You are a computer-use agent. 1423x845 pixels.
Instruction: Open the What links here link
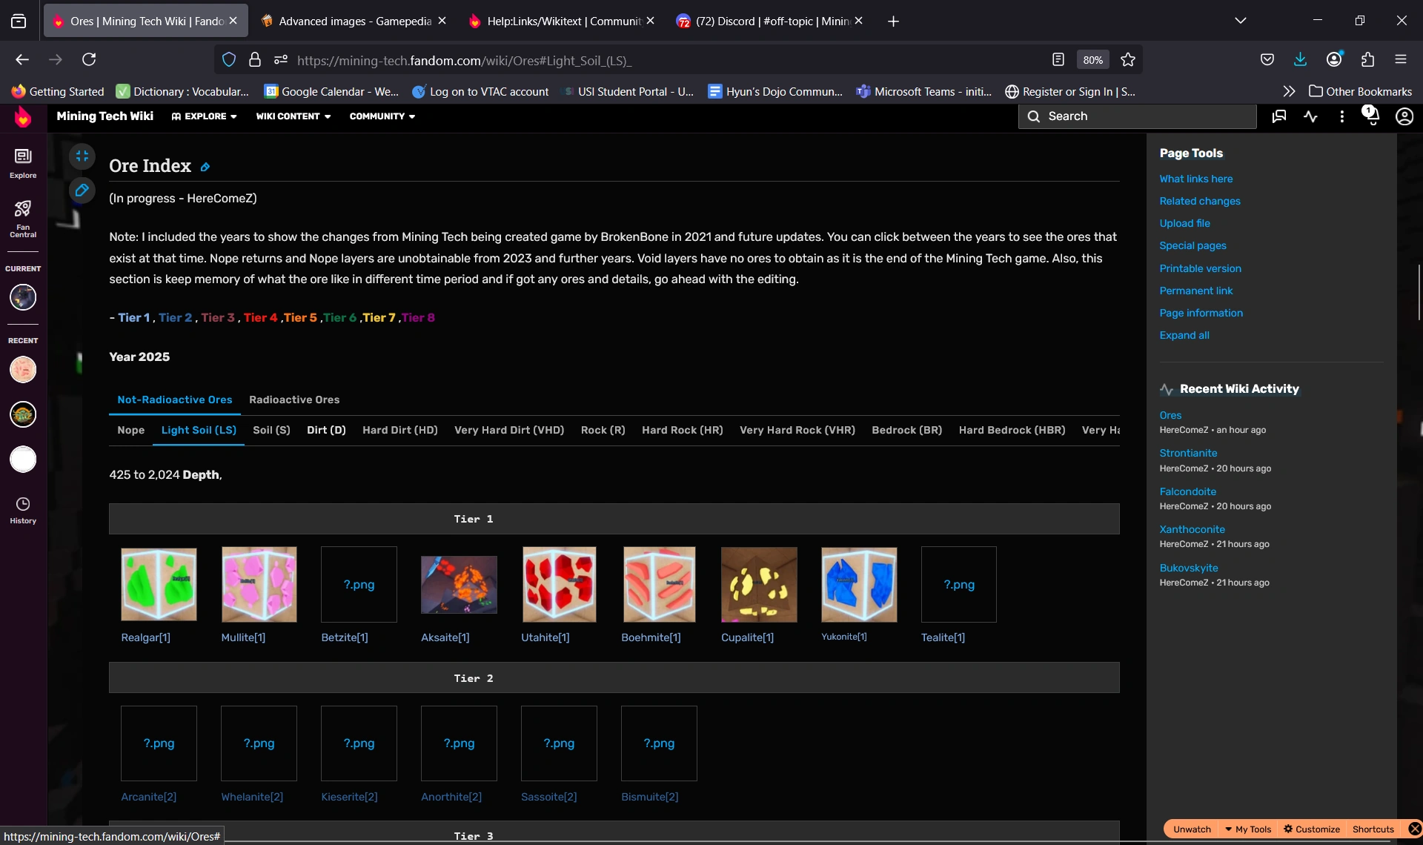point(1195,179)
